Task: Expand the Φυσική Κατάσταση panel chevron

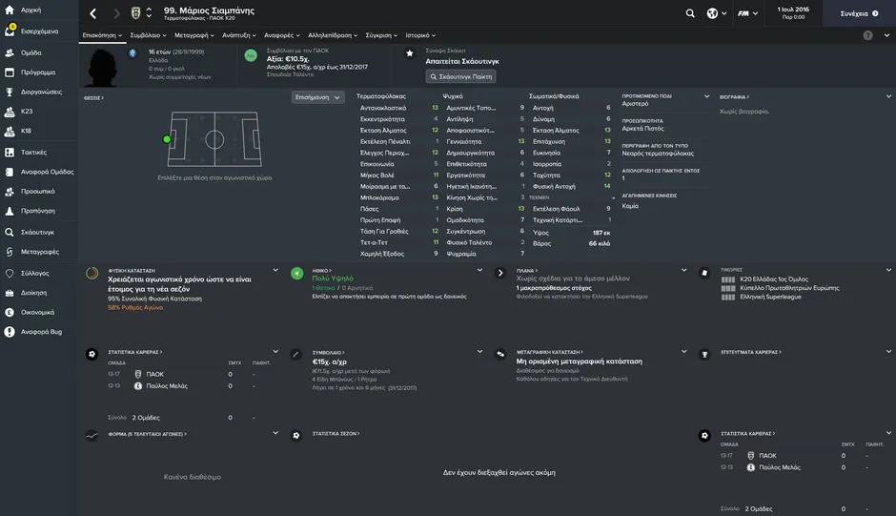Action: pyautogui.click(x=275, y=270)
